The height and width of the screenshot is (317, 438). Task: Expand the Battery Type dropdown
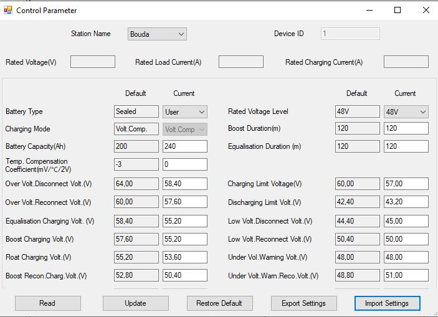tap(184, 112)
